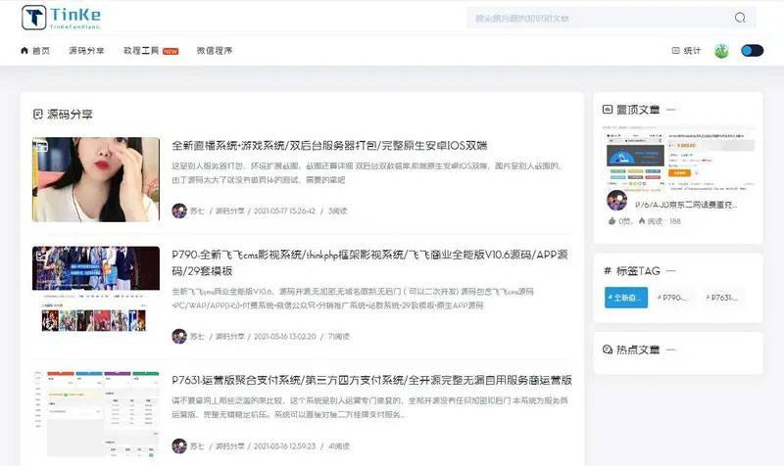
Task: Open the 统计 statistics link
Action: point(686,51)
